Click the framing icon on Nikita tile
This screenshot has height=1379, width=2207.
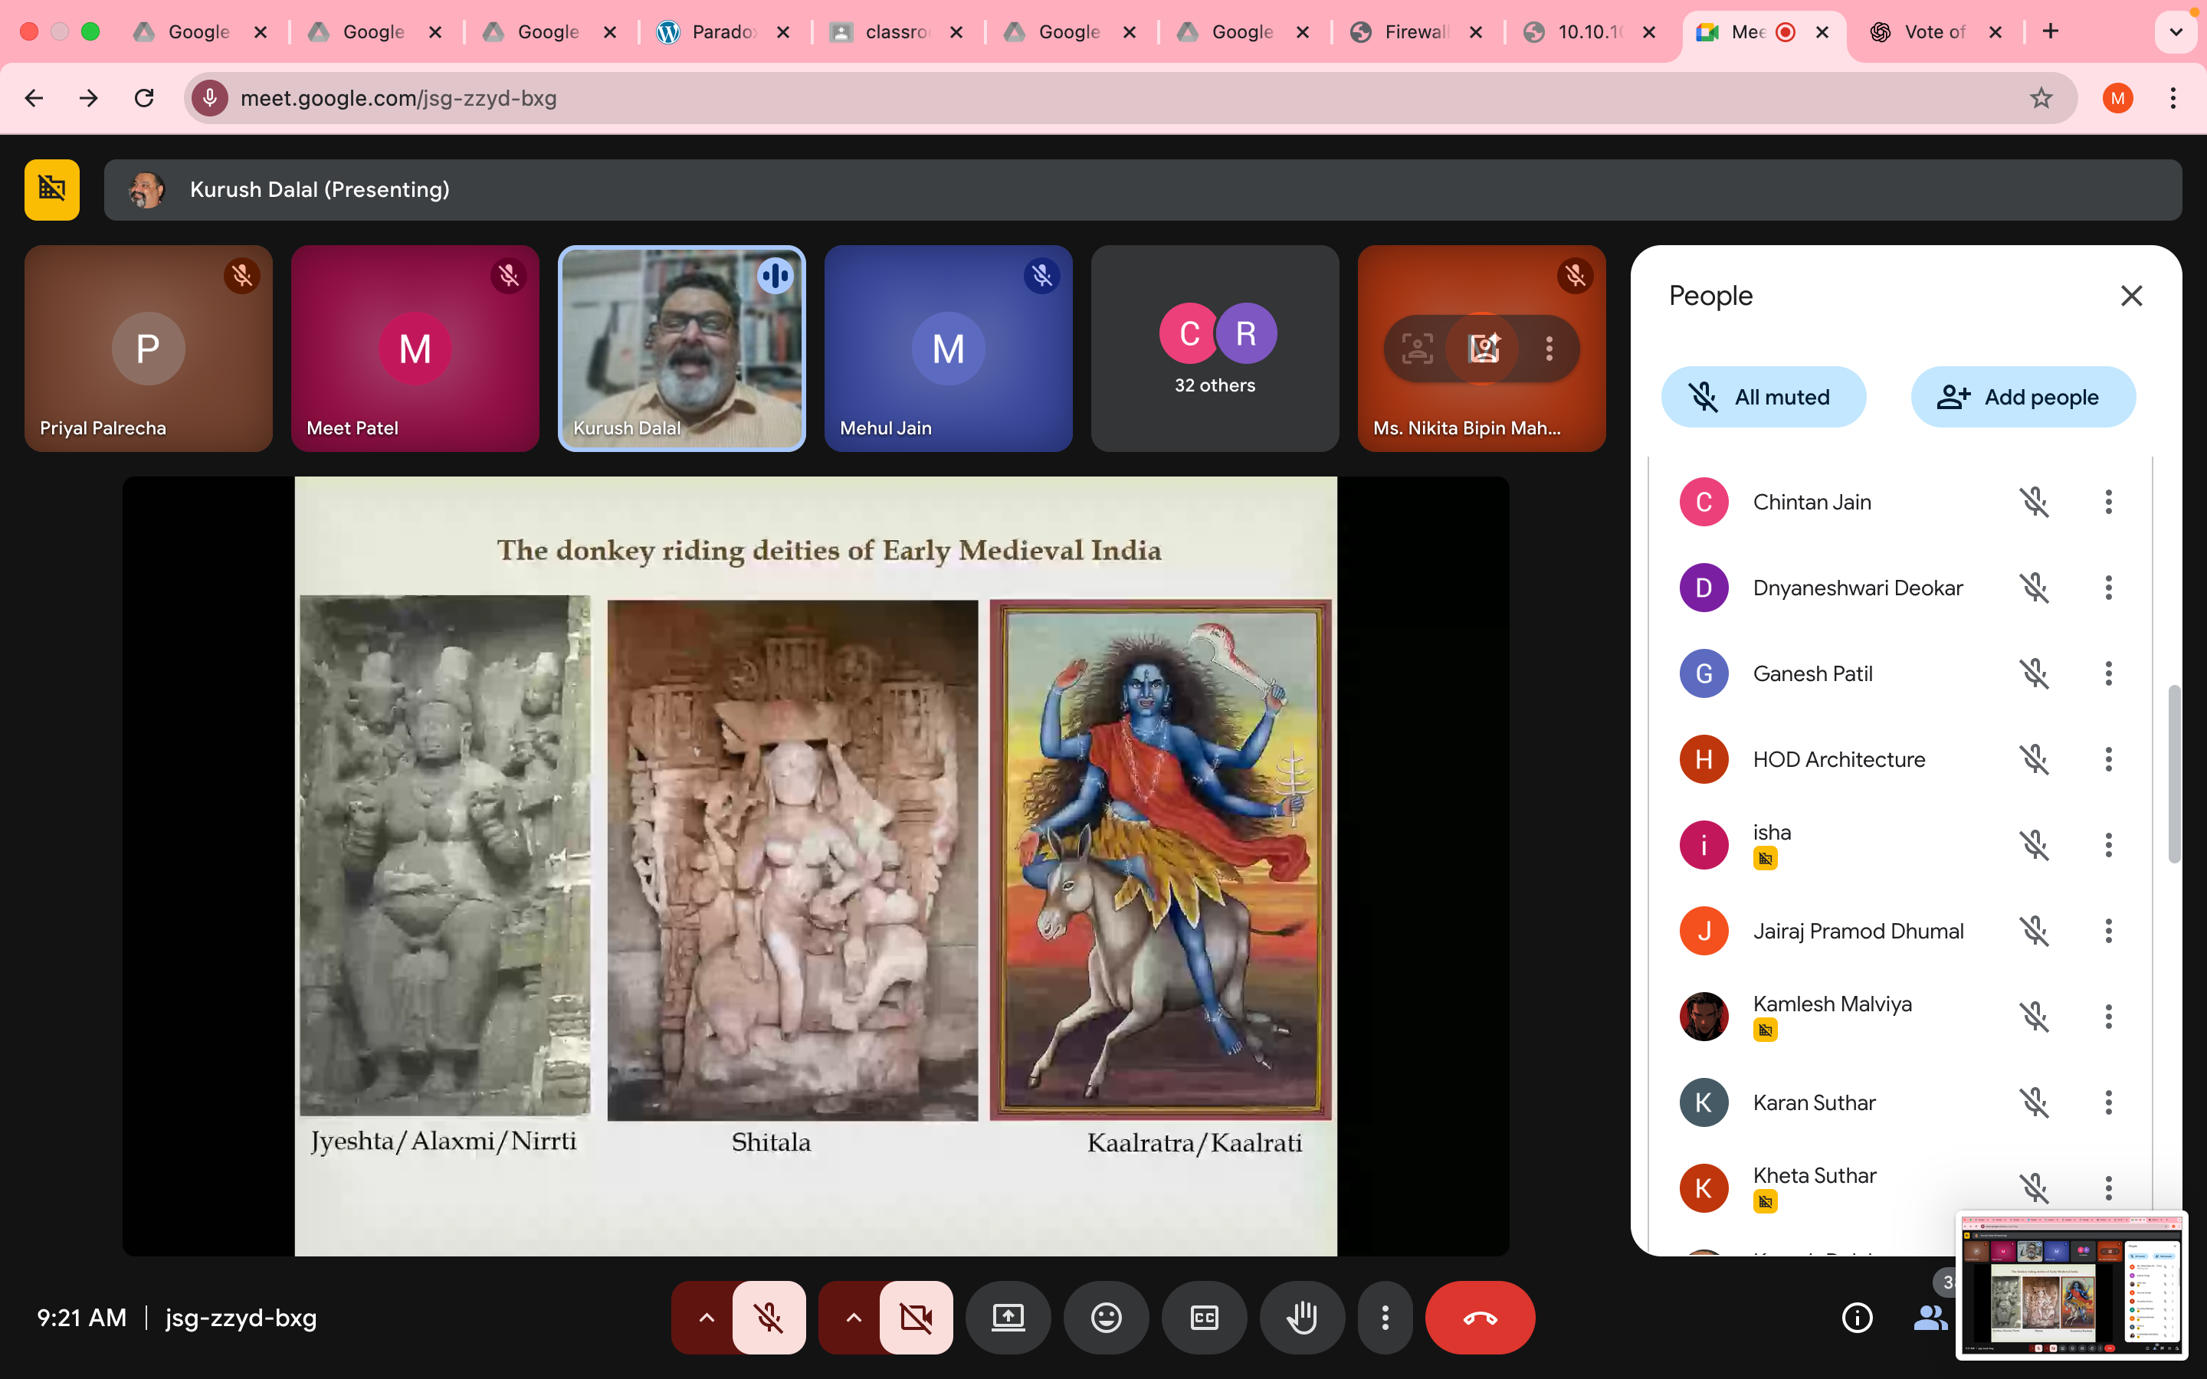tap(1416, 349)
